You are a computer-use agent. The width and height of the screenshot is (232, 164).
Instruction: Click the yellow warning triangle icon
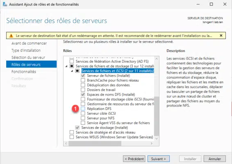[11, 36]
